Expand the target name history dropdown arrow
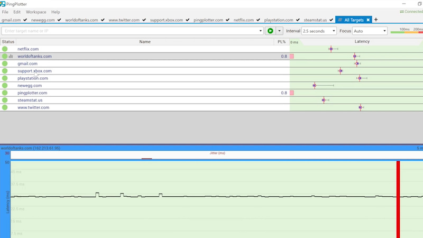 click(x=260, y=31)
